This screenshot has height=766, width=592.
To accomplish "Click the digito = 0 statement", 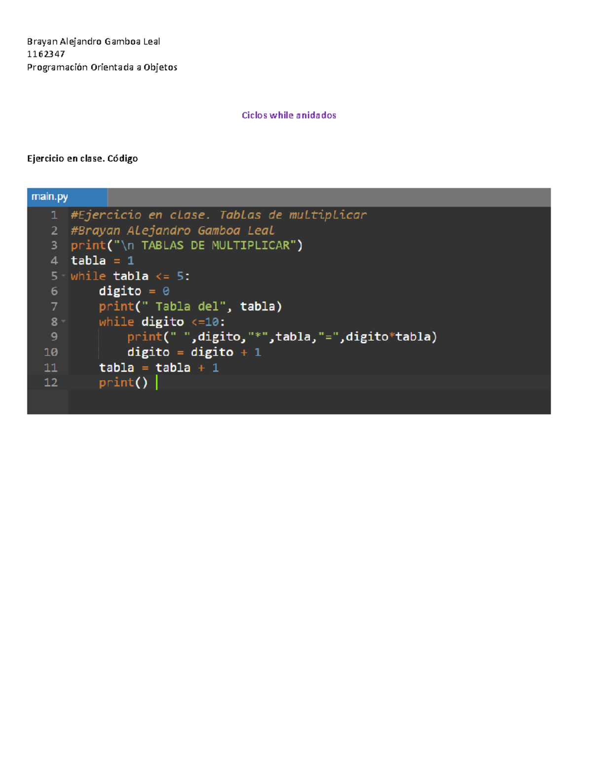I will pos(134,291).
